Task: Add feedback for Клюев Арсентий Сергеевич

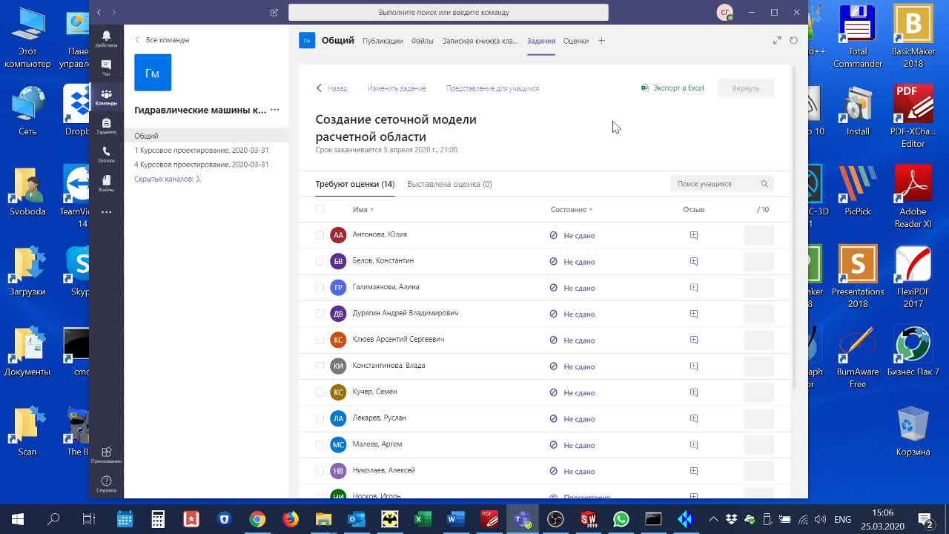Action: coord(694,340)
